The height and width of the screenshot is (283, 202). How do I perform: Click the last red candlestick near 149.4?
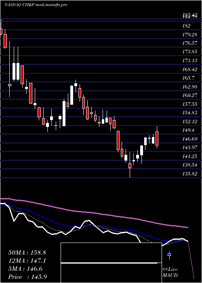pos(157,138)
